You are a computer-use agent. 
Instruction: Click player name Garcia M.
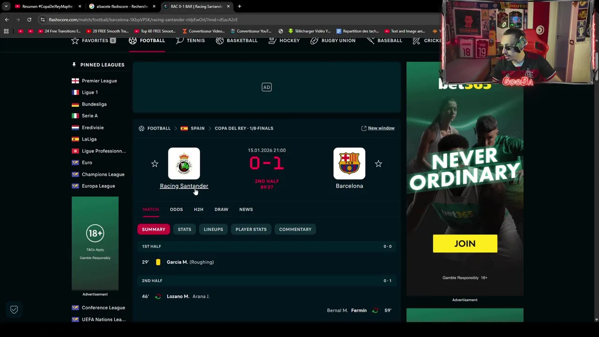click(177, 262)
